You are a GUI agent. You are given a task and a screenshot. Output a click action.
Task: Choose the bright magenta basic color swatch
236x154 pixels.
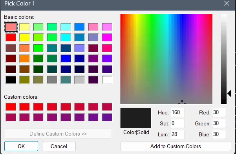pyautogui.click(x=107, y=37)
